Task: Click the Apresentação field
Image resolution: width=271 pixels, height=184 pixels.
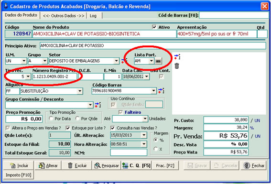Action: tap(217, 34)
